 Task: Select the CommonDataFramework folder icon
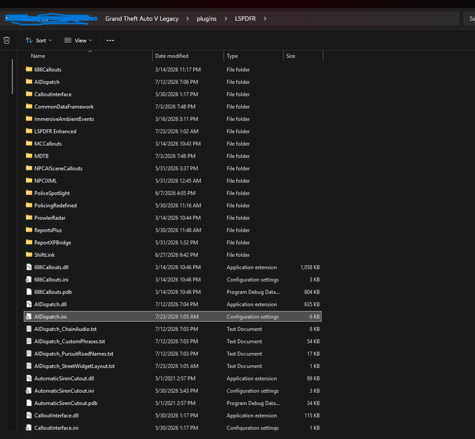click(29, 107)
